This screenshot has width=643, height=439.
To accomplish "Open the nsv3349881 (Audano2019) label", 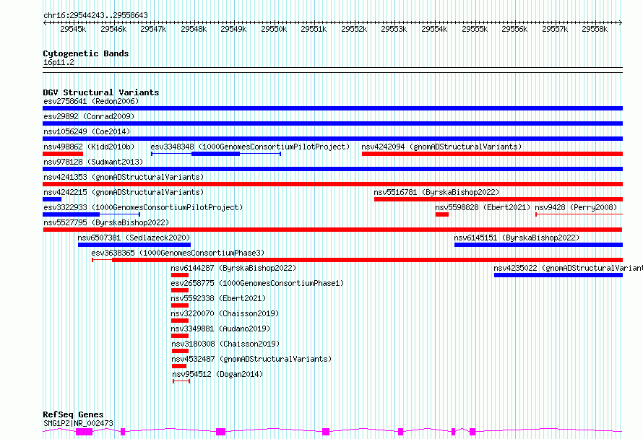I will pos(220,329).
